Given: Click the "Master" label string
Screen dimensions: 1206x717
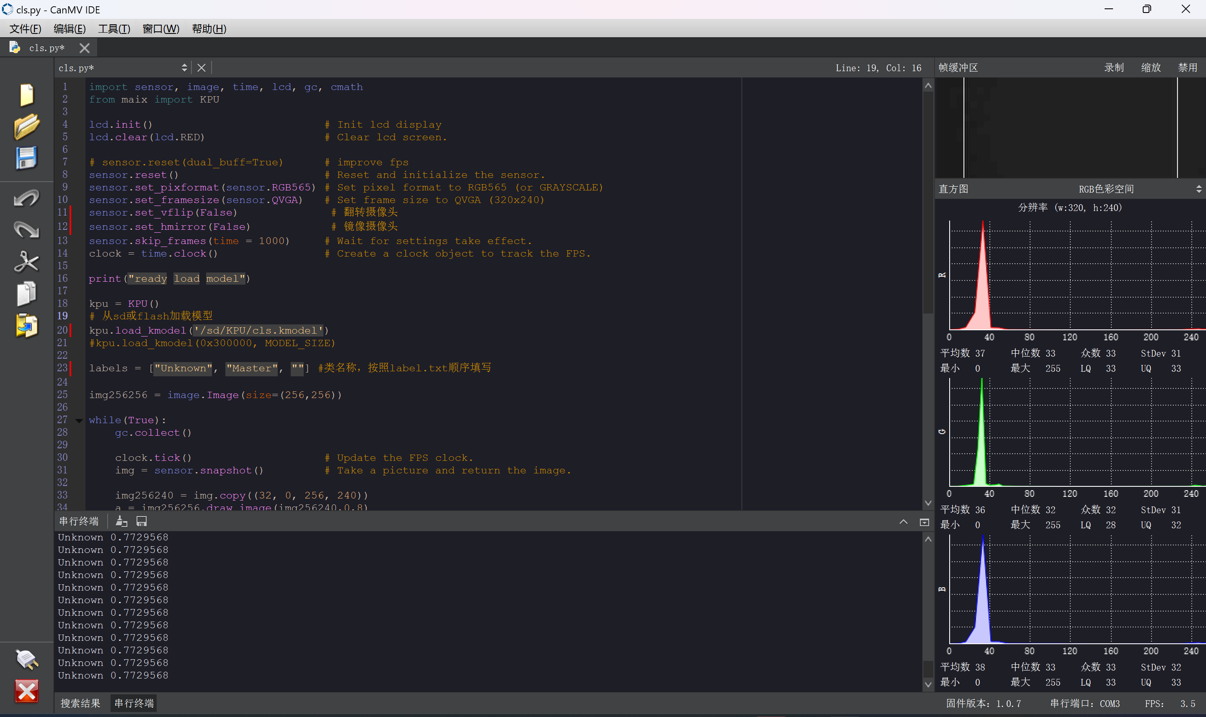Looking at the screenshot, I should [251, 368].
